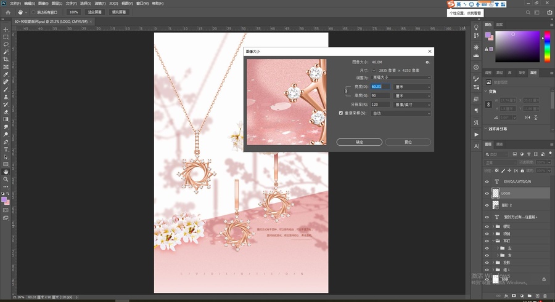The image size is (555, 302).
Task: Open the 调整为 preset dropdown
Action: 401,77
